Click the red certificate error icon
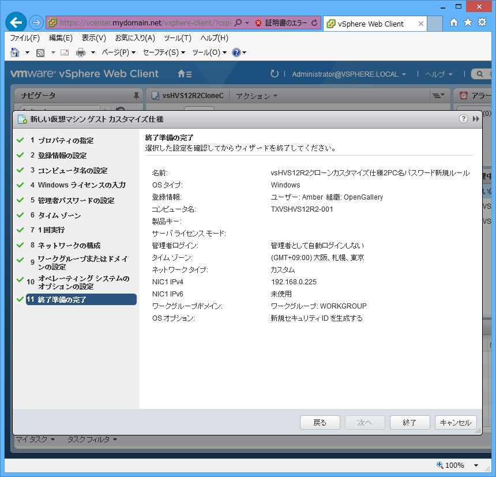Image resolution: width=496 pixels, height=477 pixels. 258,22
